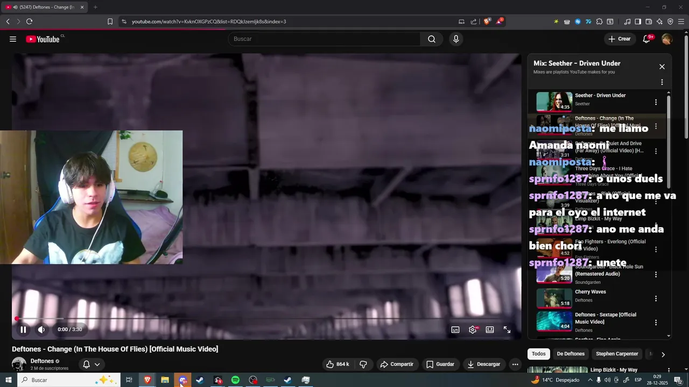
Task: Show hidden system tray icons
Action: (589, 380)
